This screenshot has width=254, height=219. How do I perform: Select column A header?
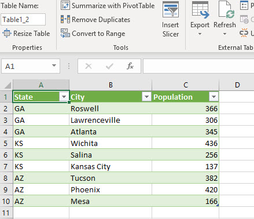41,85
